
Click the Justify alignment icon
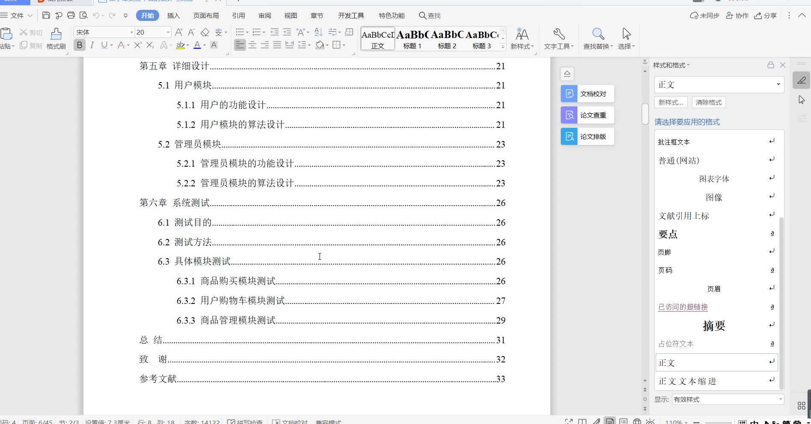[x=277, y=45]
